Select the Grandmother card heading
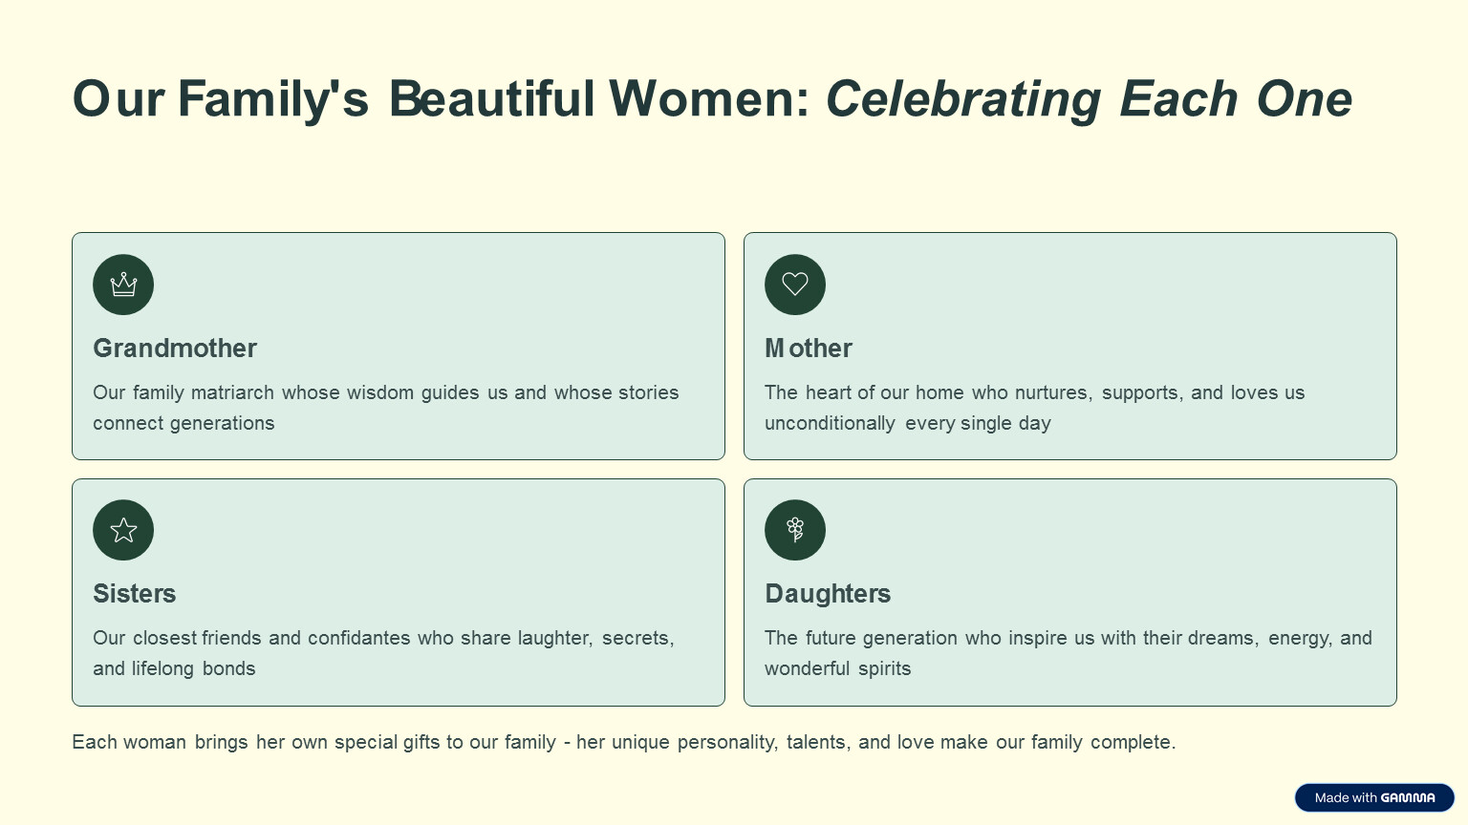This screenshot has height=825, width=1468. (x=175, y=349)
